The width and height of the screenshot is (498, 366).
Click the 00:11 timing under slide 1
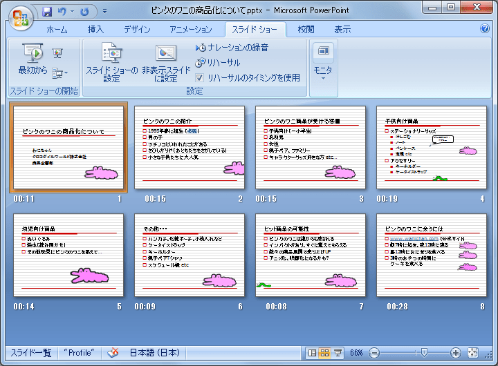click(x=24, y=199)
